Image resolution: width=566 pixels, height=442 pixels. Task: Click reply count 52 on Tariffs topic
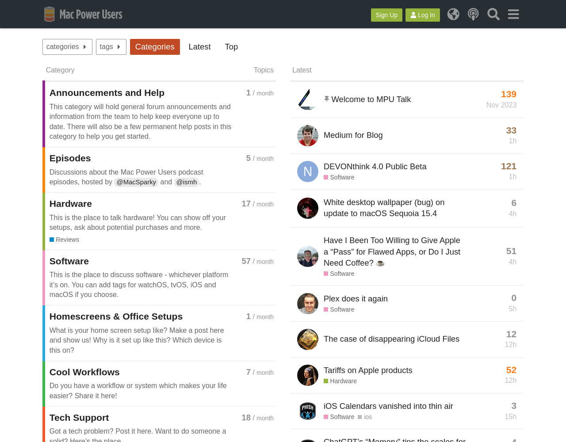coord(511,370)
